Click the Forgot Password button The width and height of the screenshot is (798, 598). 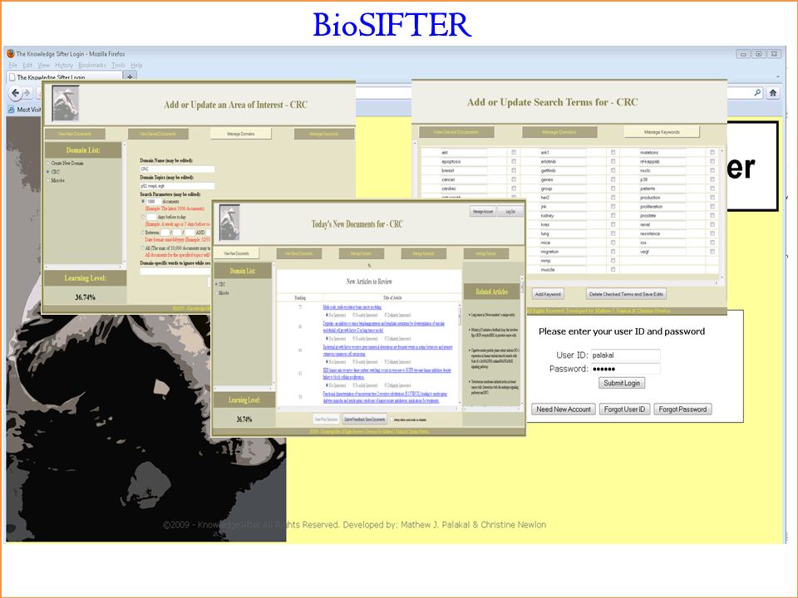click(x=682, y=409)
